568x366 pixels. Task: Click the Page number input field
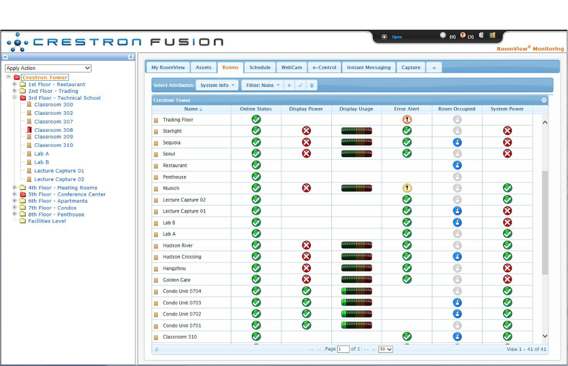click(343, 350)
